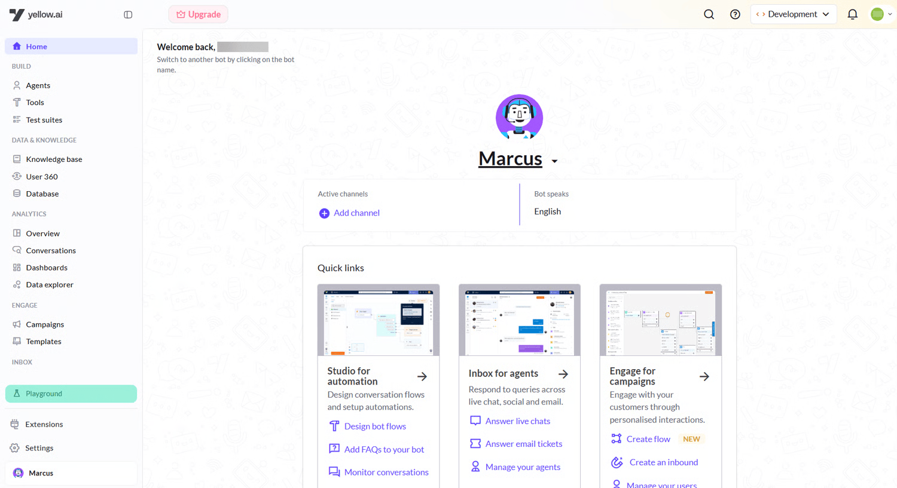Viewport: 897px width, 488px height.
Task: Click the Engage for campaigns thumbnail
Action: (661, 320)
